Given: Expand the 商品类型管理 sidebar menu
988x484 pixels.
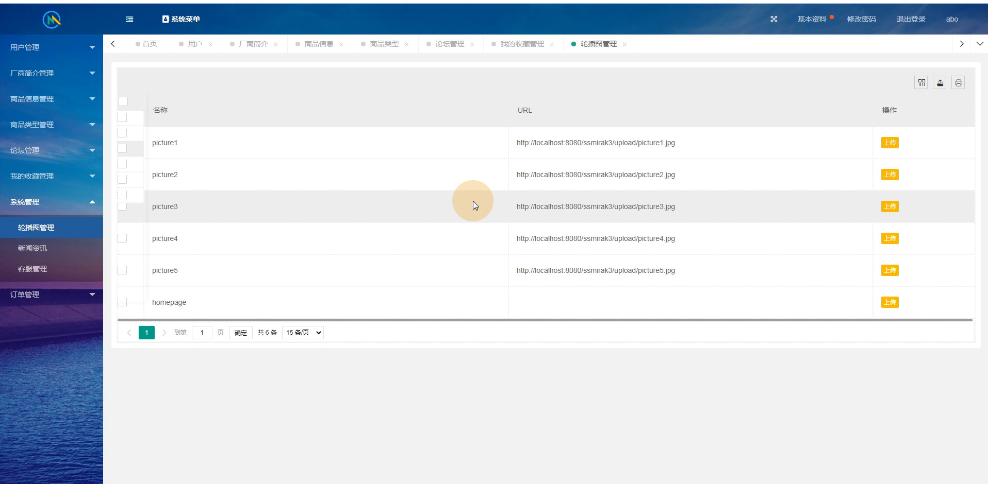Looking at the screenshot, I should pos(52,125).
